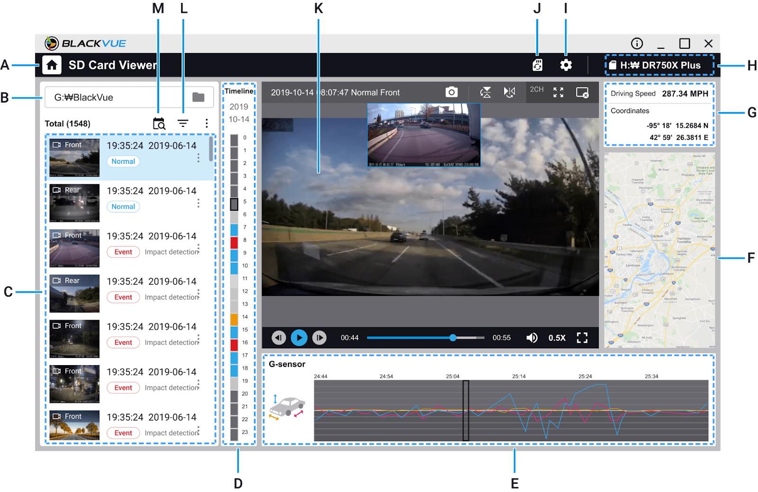Open the tree-lined sunset road thumbnail

(74, 425)
